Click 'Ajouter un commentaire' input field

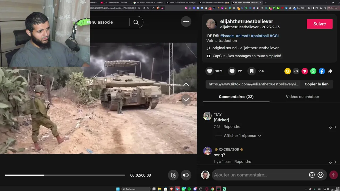[x=260, y=175]
